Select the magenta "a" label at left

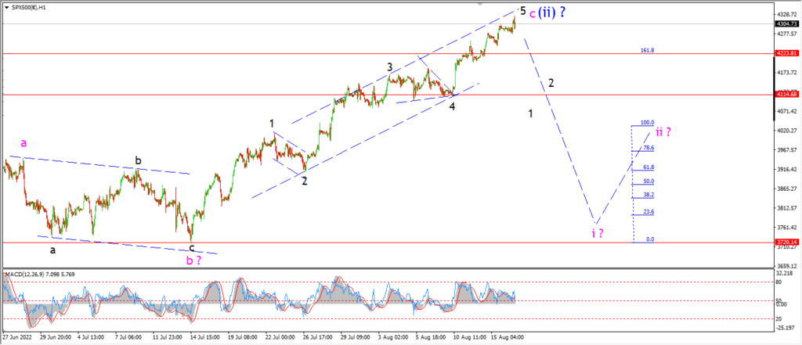(x=23, y=143)
